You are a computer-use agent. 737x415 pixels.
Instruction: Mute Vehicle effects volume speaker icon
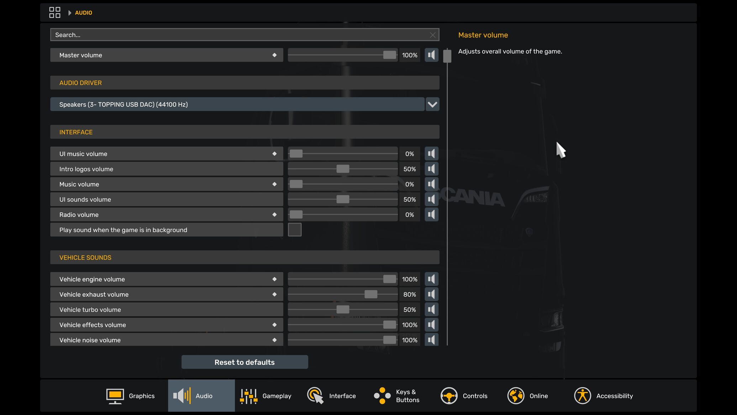pyautogui.click(x=431, y=325)
